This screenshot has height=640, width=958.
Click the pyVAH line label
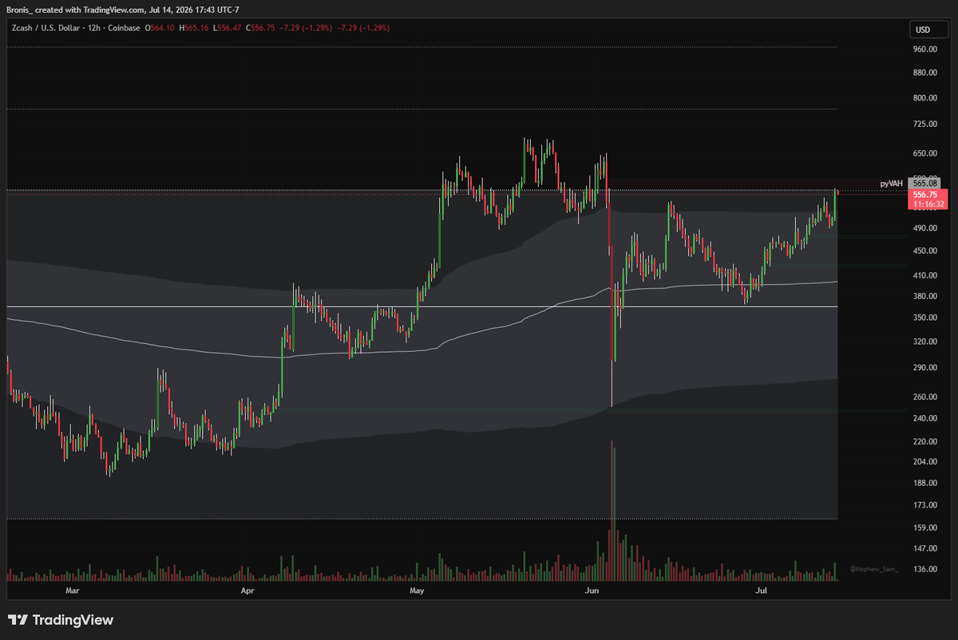(892, 184)
